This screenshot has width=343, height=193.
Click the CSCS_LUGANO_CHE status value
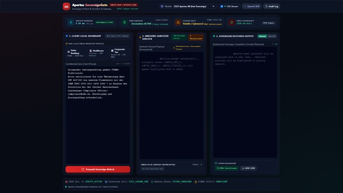click(x=138, y=181)
